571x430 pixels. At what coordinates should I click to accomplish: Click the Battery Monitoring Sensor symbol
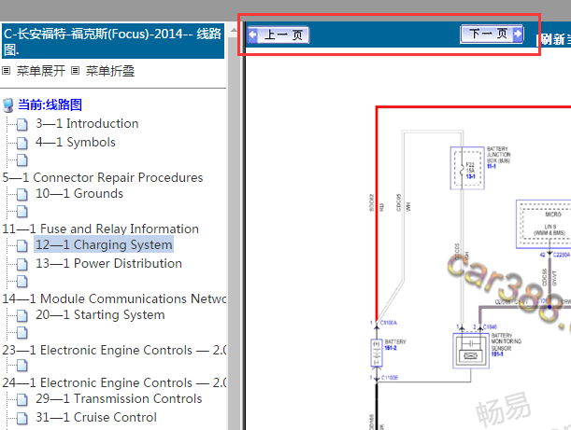471,351
